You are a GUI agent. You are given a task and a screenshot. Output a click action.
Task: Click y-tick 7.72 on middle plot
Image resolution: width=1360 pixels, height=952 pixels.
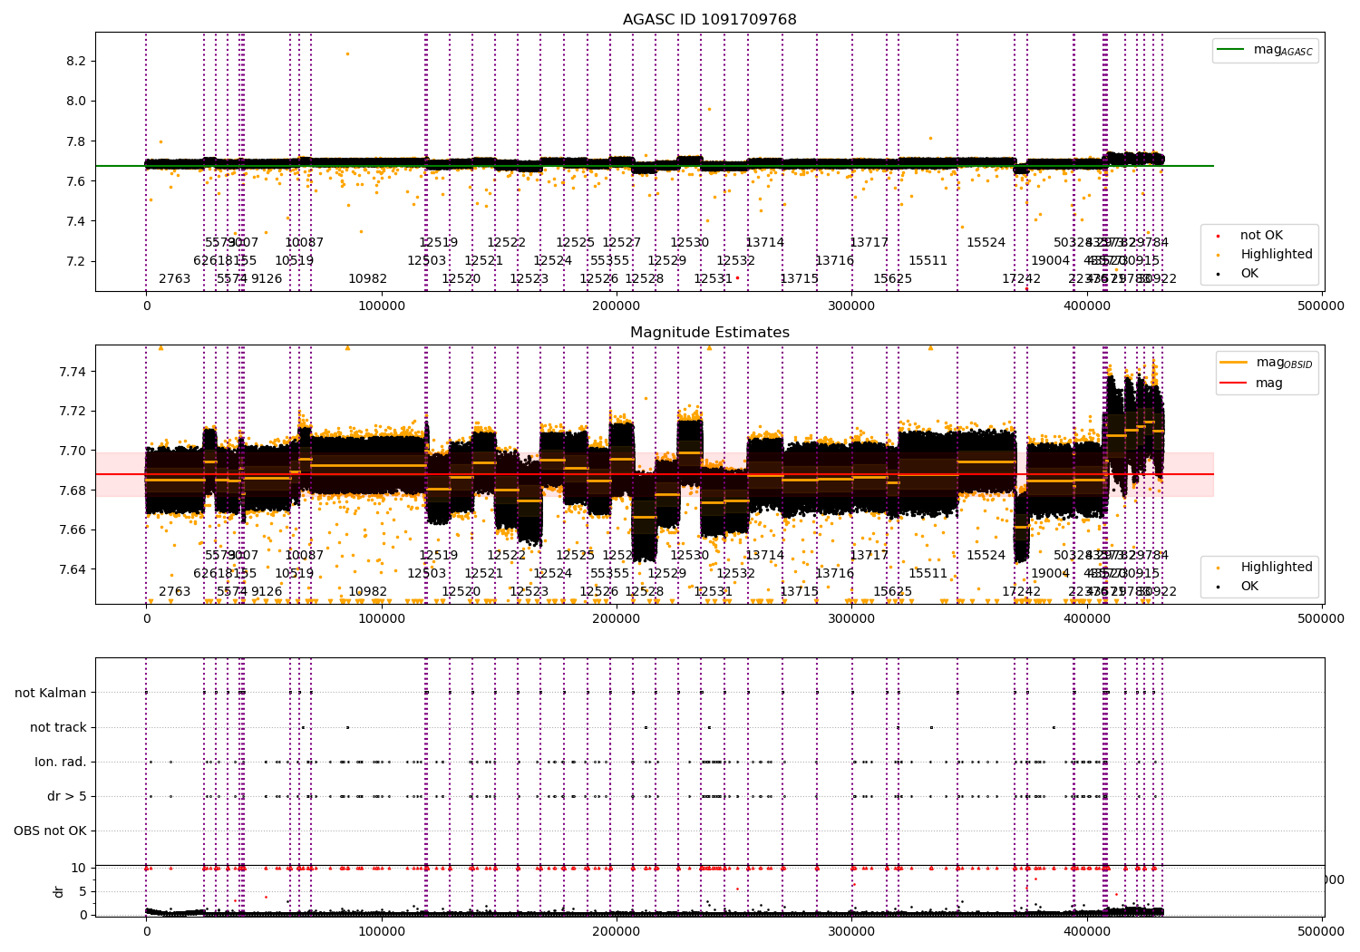tap(73, 411)
